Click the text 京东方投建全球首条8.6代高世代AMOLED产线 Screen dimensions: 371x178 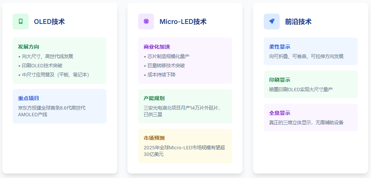[x=52, y=111]
